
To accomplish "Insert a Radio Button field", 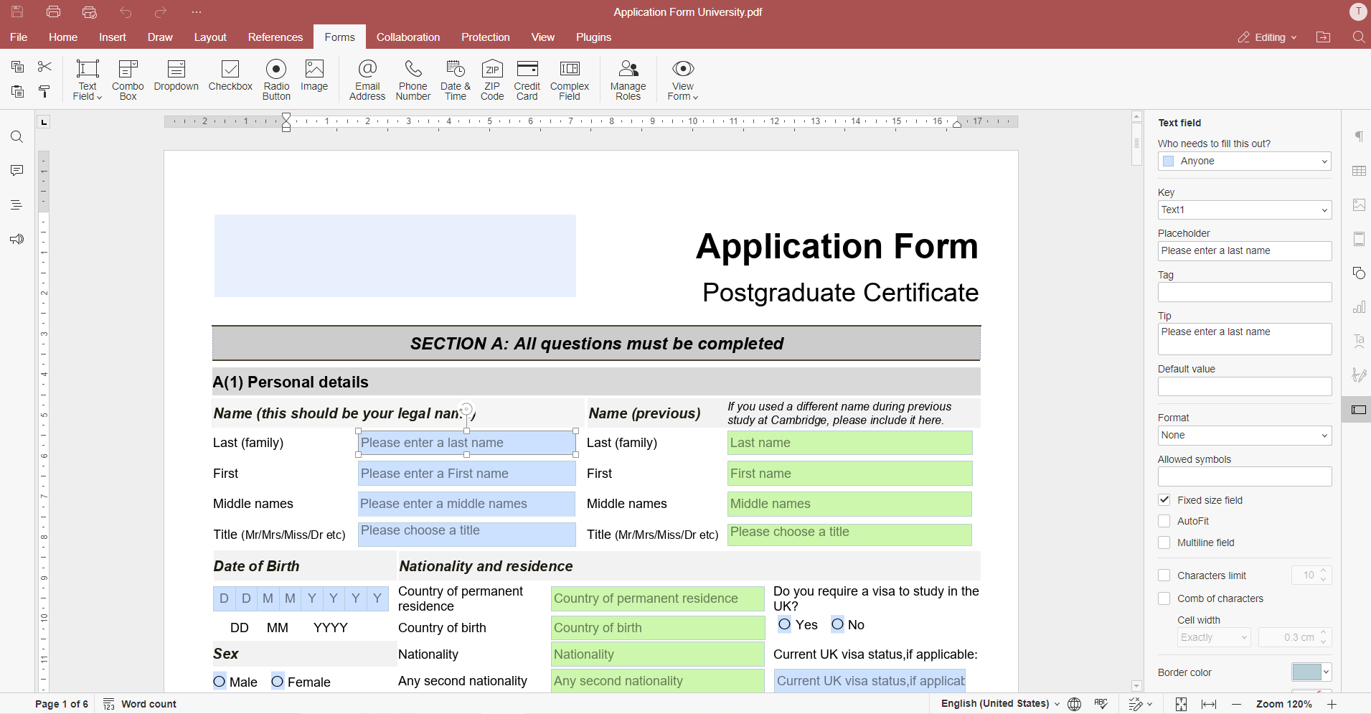I will (x=276, y=79).
